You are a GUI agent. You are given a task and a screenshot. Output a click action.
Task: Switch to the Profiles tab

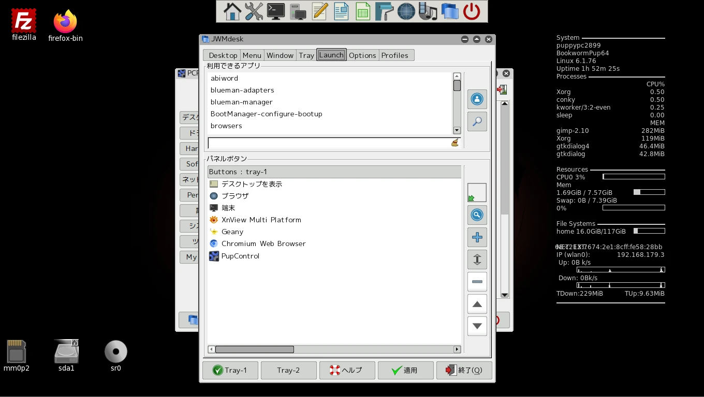pyautogui.click(x=394, y=55)
